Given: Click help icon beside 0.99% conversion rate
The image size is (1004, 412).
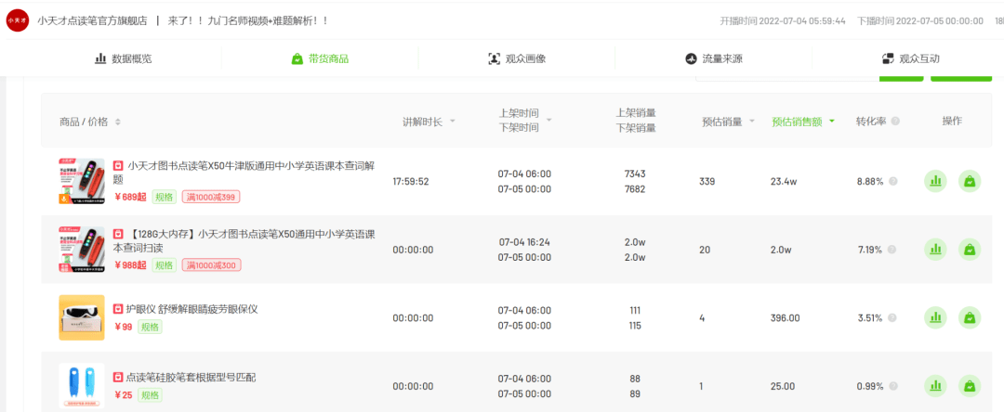Looking at the screenshot, I should 893,386.
